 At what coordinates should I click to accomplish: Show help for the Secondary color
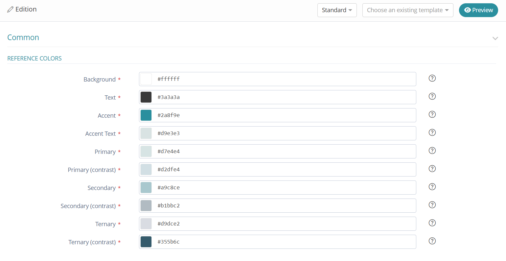(x=432, y=187)
